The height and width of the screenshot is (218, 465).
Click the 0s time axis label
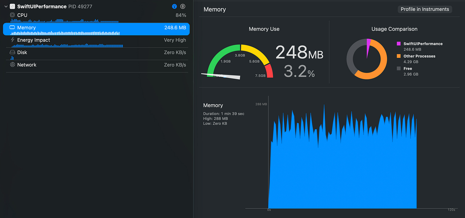[x=269, y=210]
